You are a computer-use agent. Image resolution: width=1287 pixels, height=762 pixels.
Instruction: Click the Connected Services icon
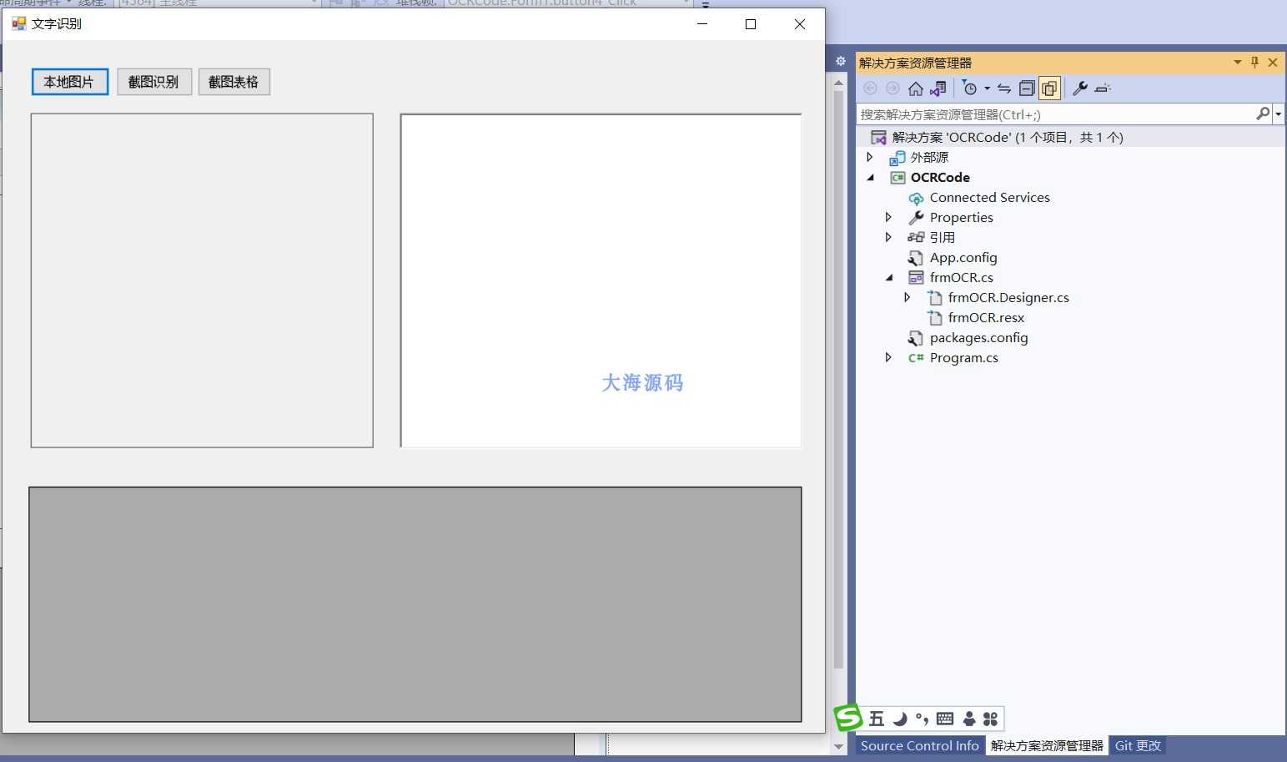[x=916, y=198]
